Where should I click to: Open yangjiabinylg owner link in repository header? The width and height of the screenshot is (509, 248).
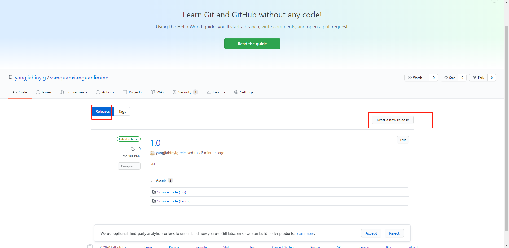tap(30, 78)
